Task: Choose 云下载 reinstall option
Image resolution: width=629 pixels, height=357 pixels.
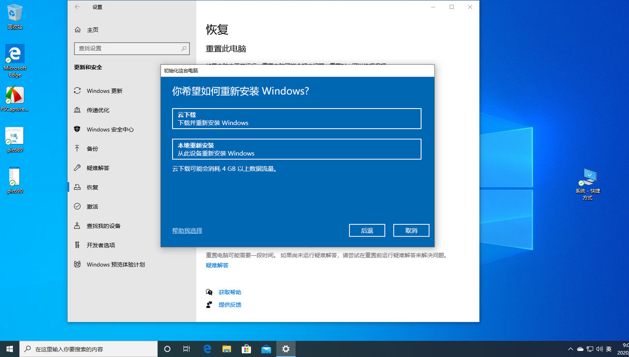Action: coord(296,118)
